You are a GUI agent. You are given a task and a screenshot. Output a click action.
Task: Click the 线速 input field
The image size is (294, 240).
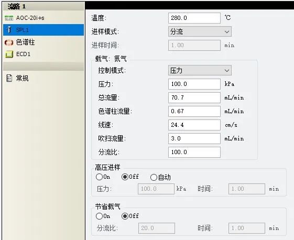[194, 125]
